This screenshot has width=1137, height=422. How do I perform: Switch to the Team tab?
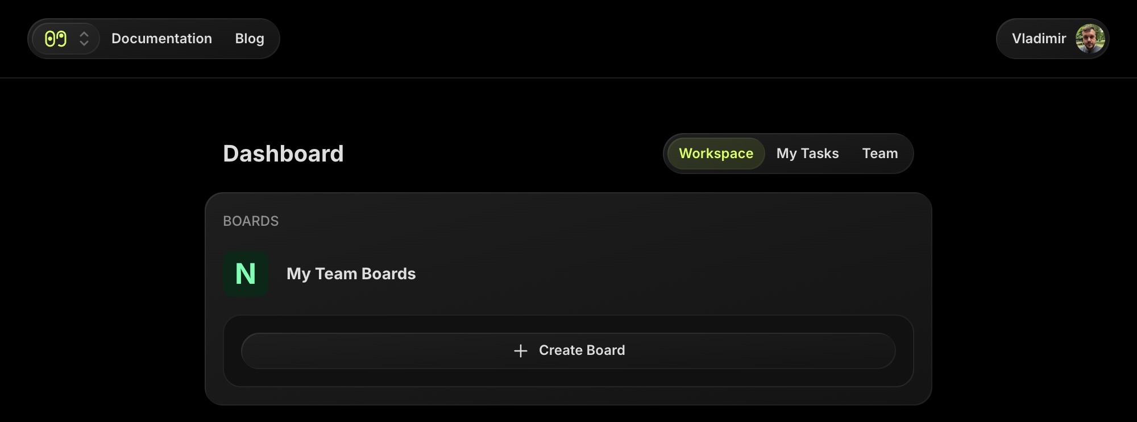(x=879, y=154)
